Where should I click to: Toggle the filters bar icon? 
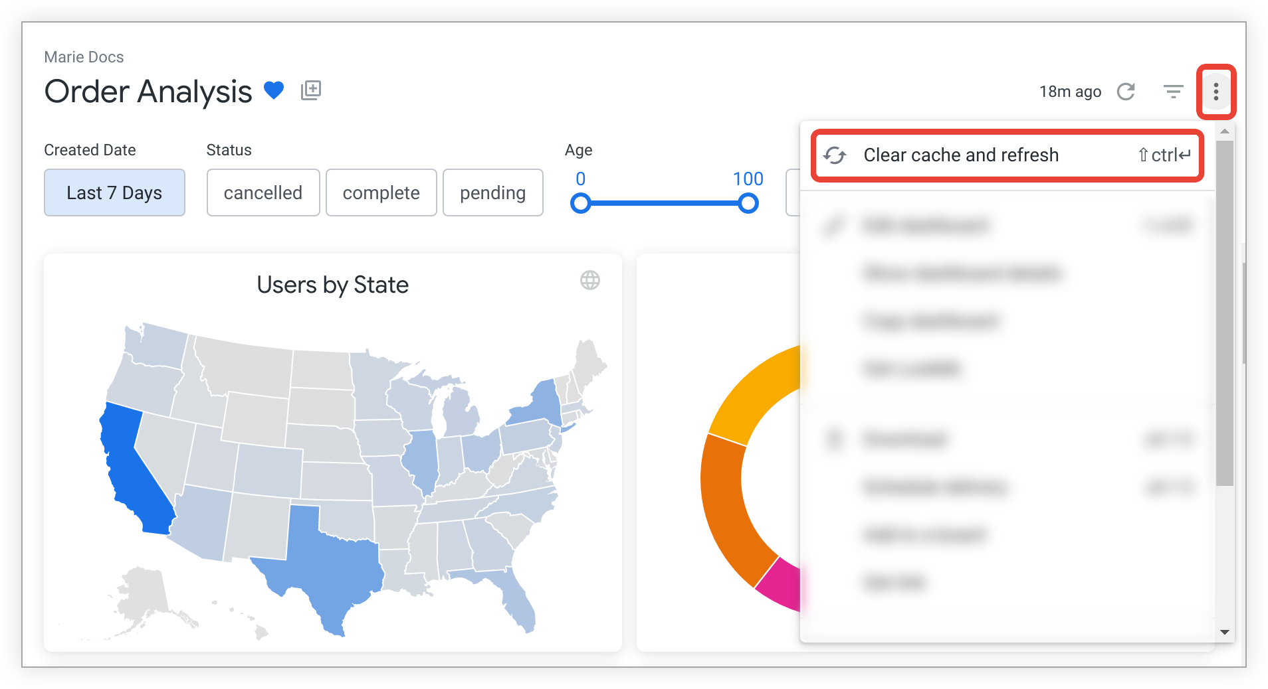click(1173, 92)
